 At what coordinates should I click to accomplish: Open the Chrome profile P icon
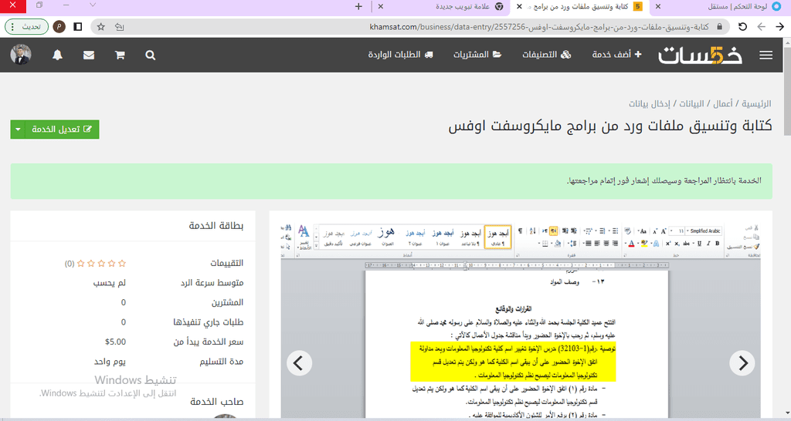(x=59, y=27)
